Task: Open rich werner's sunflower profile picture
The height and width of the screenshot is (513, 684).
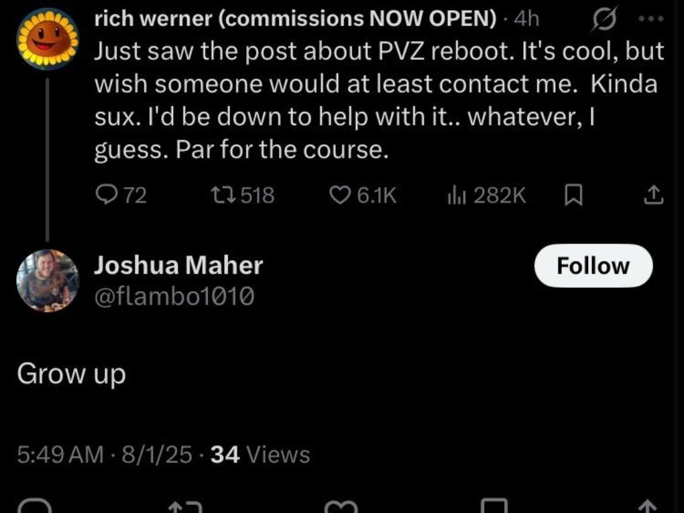Action: pyautogui.click(x=47, y=40)
